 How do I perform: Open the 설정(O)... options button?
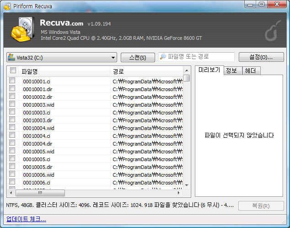pos(261,57)
